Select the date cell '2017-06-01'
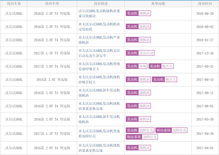The height and width of the screenshot is (155, 219). tap(205, 106)
